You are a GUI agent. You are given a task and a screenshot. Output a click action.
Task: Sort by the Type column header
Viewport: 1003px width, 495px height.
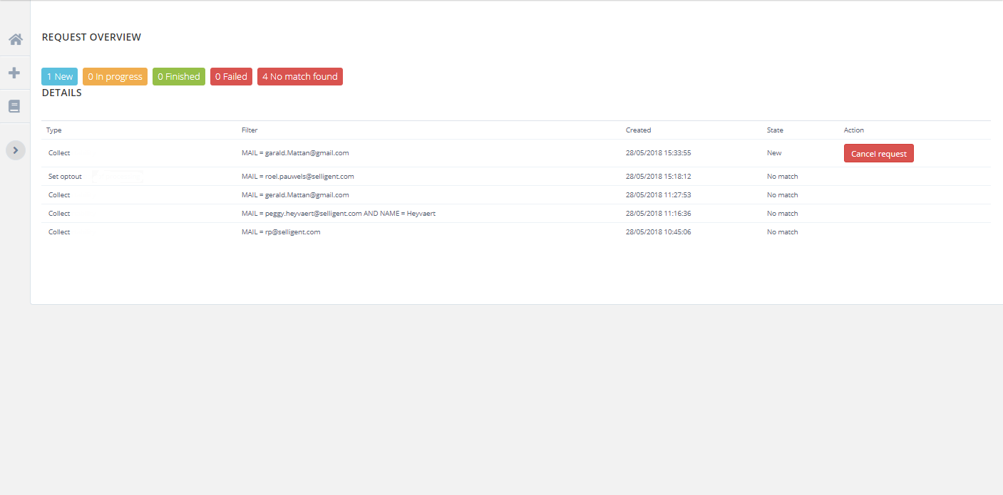[54, 130]
